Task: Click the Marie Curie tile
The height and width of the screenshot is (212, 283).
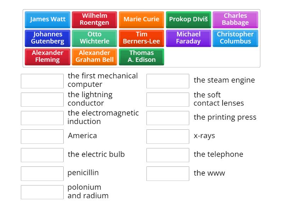Action: click(141, 19)
